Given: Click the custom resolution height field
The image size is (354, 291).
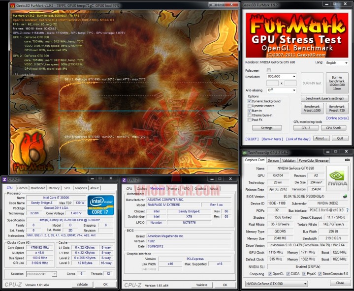Looking at the screenshot, I should [290, 83].
